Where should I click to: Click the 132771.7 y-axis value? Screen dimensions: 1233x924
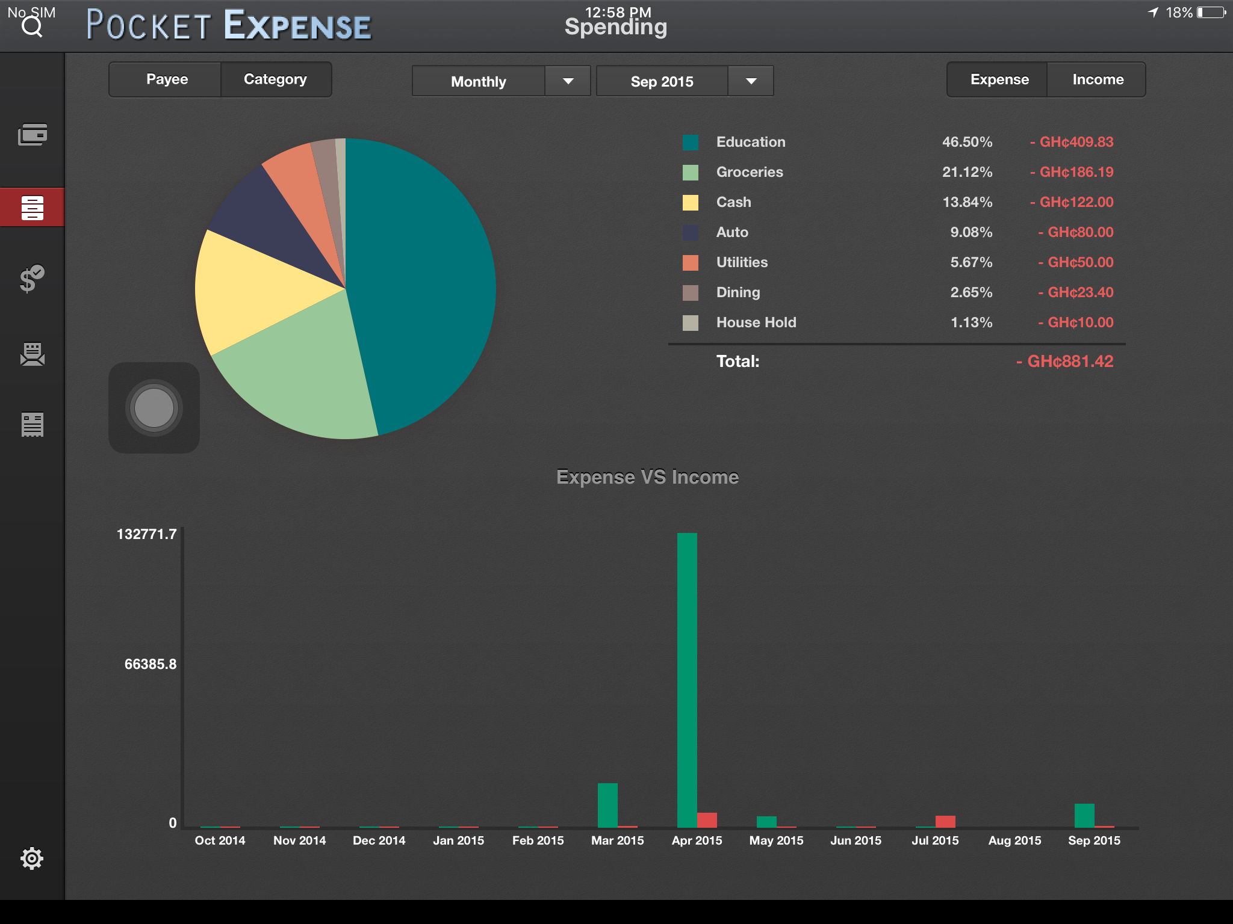point(146,534)
